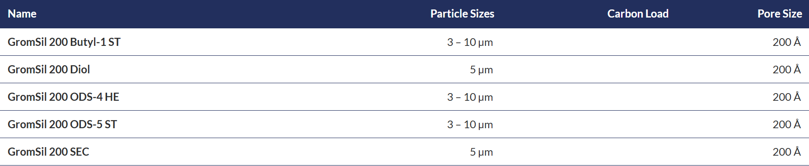Open the GromSil 200 Diol product link
Viewport: 809px width, 166px height.
tap(49, 69)
